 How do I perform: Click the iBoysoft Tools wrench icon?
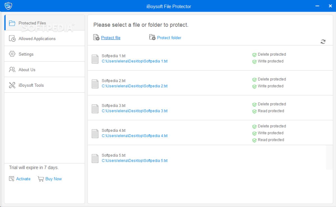click(x=12, y=85)
